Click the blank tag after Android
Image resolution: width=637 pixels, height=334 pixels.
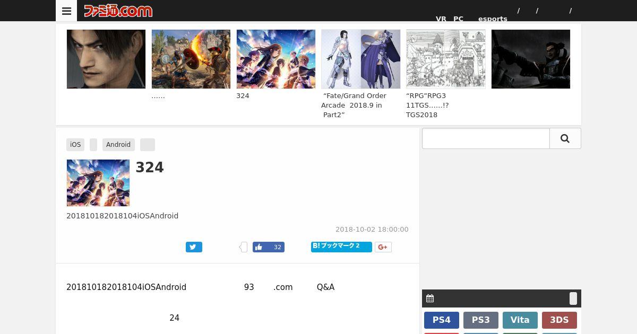point(148,145)
